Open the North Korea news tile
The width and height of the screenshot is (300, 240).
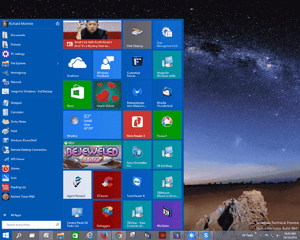point(92,35)
